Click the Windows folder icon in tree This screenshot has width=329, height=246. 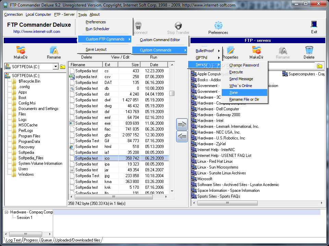coord(14,174)
